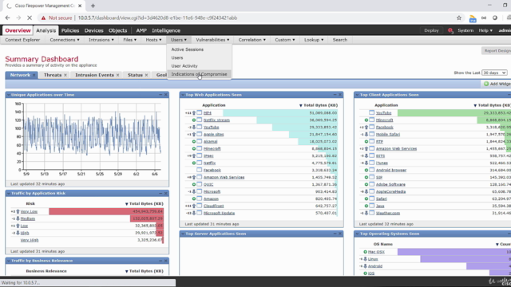Screen dimensions: 511x287
Task: Open the AMP navigation tab
Action: (x=141, y=30)
